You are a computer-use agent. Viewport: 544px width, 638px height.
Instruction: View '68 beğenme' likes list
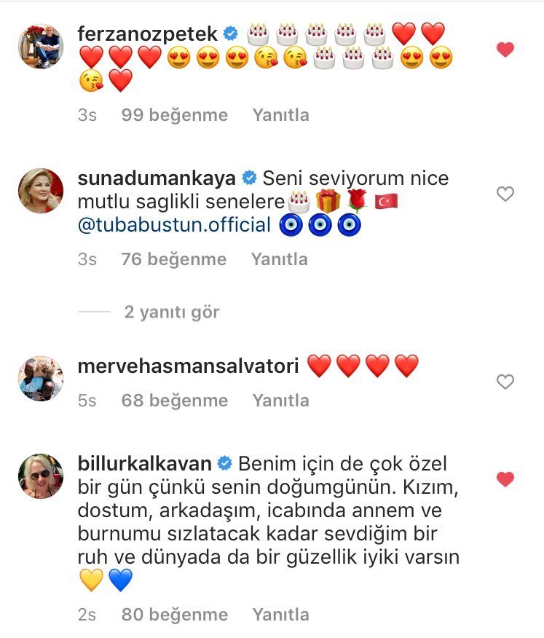175,401
